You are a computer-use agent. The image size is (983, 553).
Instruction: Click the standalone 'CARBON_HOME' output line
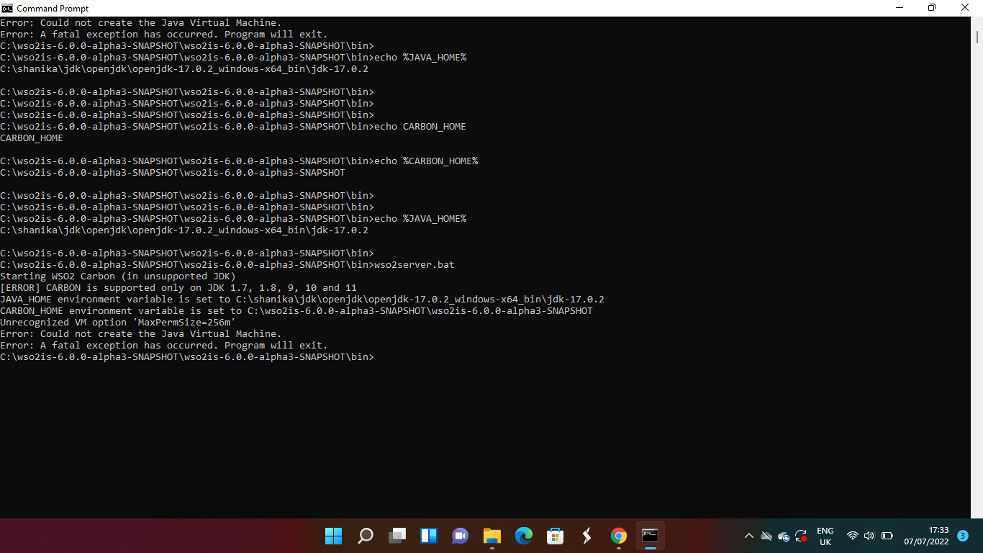point(32,138)
